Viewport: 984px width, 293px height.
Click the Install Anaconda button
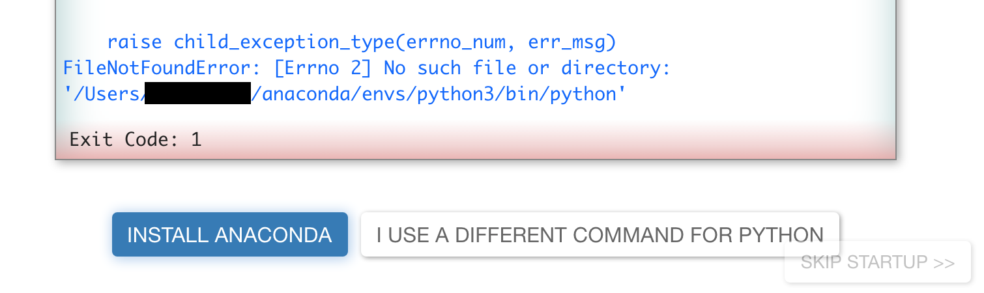[229, 234]
